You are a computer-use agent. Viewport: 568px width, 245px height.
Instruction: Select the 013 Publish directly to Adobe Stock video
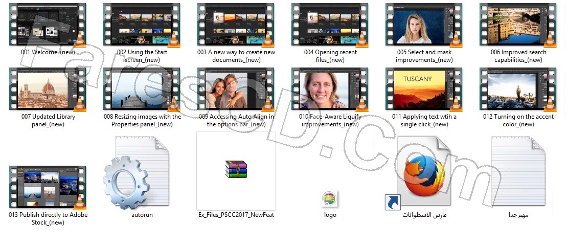point(48,187)
